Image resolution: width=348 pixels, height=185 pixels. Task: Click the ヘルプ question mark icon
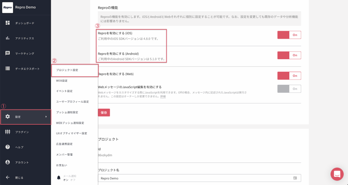[7, 147]
